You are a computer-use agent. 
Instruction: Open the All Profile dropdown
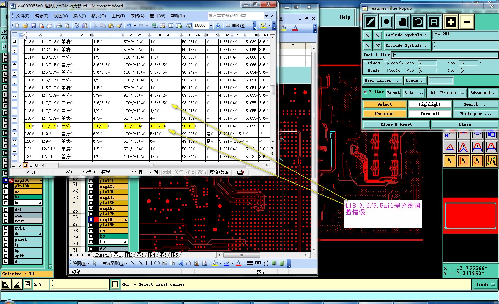tap(447, 93)
